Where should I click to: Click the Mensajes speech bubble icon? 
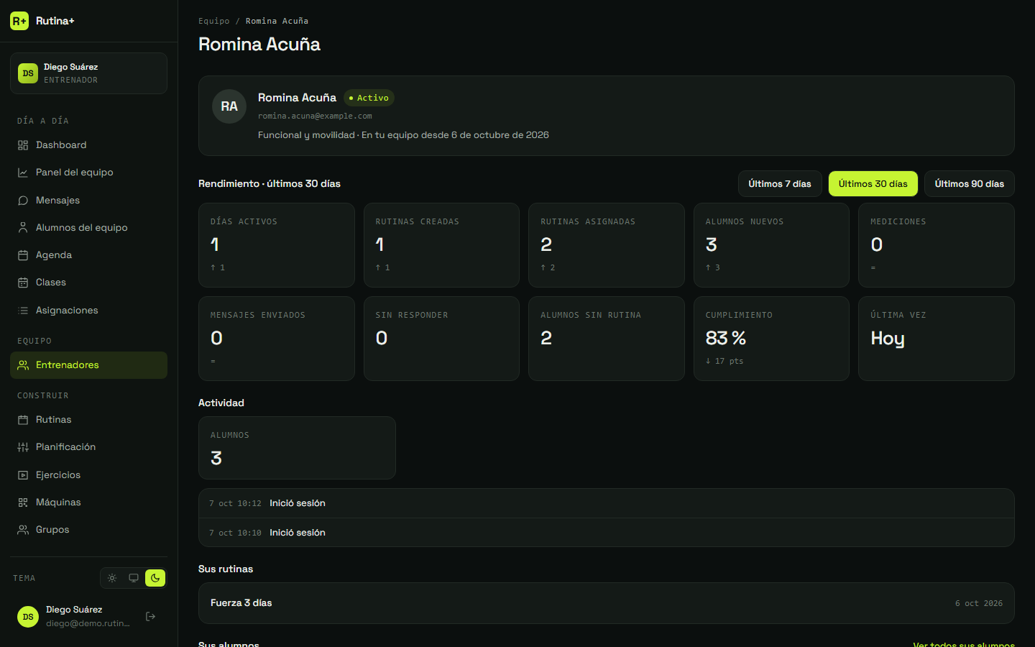23,201
